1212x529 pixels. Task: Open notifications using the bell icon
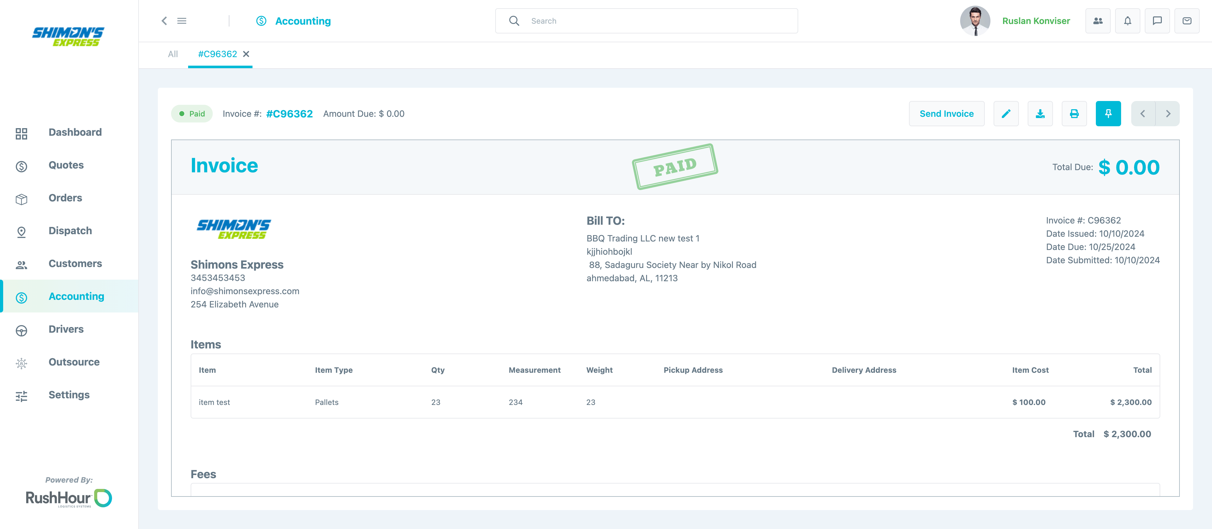(1127, 21)
